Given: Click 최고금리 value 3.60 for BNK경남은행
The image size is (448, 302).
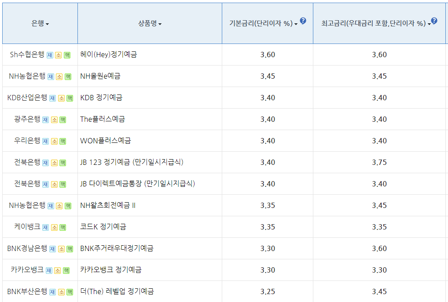Looking at the screenshot, I should pyautogui.click(x=379, y=249).
